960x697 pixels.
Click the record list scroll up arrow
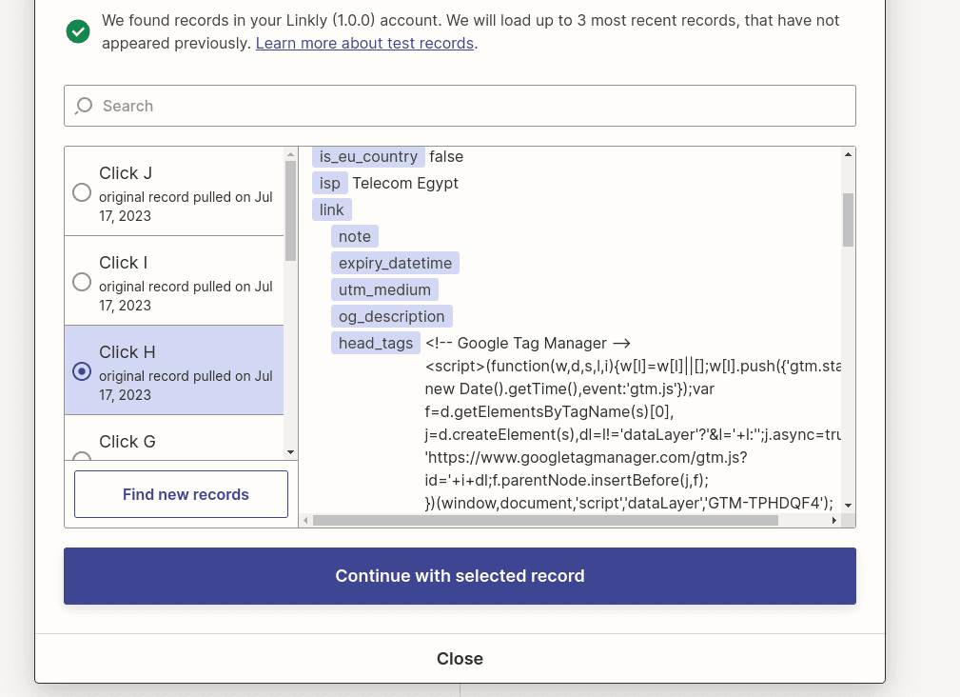click(291, 154)
